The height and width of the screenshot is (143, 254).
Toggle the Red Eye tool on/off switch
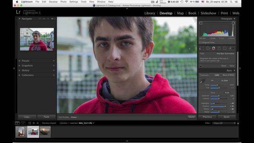click(x=201, y=66)
